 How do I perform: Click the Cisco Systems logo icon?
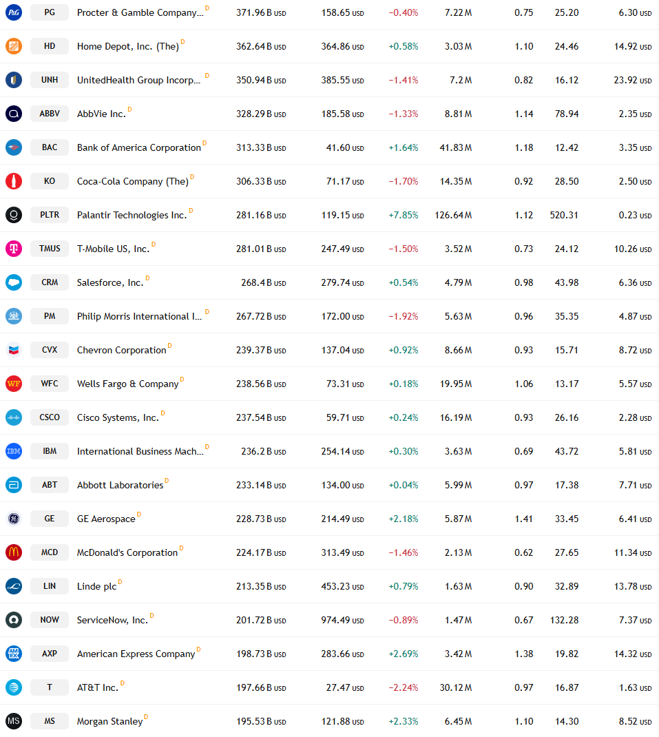click(x=14, y=417)
